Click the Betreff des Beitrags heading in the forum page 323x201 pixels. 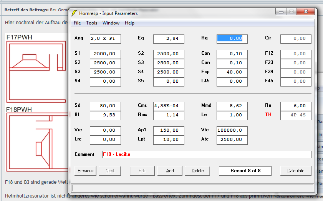tap(27, 10)
